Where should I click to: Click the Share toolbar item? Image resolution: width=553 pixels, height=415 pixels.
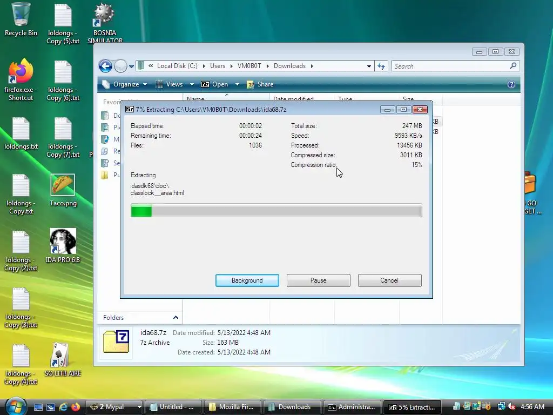click(260, 84)
